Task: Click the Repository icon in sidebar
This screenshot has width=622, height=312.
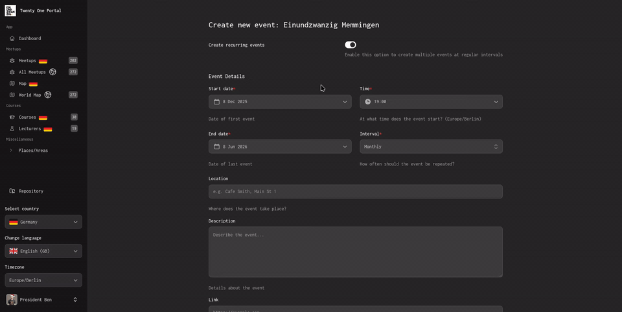Action: click(x=12, y=191)
